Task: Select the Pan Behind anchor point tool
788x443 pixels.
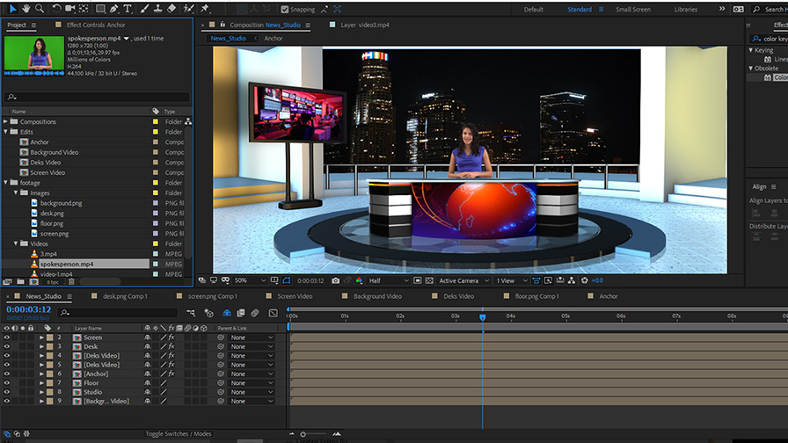Action: pyautogui.click(x=84, y=9)
